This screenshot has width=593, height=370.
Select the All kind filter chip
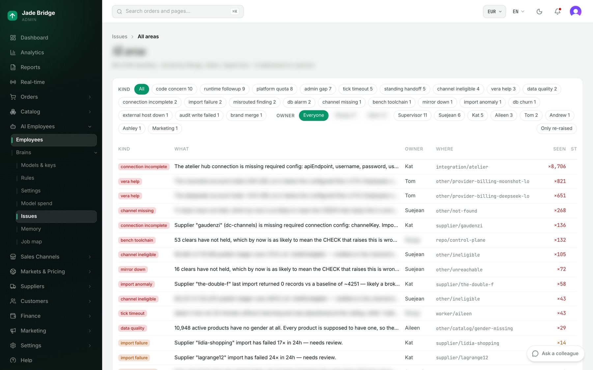pyautogui.click(x=142, y=89)
